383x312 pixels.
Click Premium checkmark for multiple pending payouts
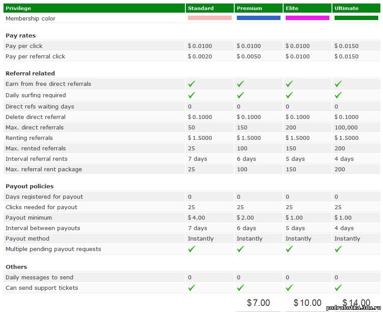point(240,249)
